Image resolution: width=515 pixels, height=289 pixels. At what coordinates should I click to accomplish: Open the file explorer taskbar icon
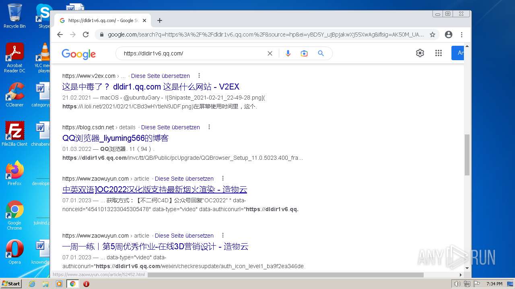[x=45, y=284]
